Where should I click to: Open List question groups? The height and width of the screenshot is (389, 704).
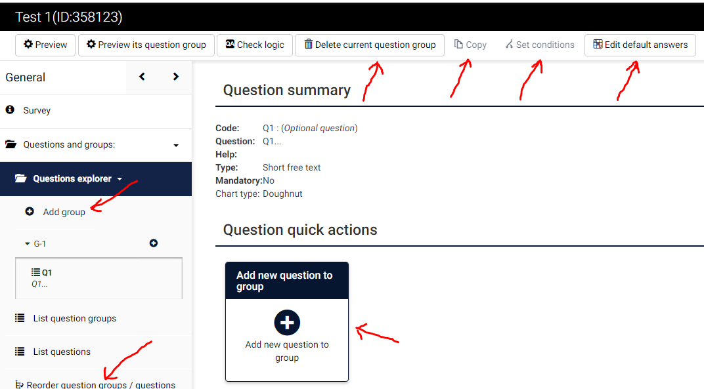pos(74,318)
